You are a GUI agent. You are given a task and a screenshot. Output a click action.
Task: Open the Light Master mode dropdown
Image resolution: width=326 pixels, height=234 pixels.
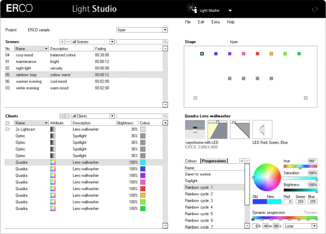(x=230, y=10)
